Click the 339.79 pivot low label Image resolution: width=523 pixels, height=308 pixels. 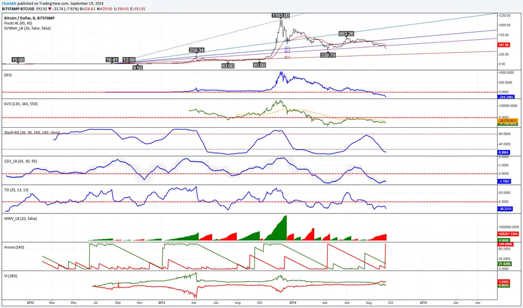328,55
